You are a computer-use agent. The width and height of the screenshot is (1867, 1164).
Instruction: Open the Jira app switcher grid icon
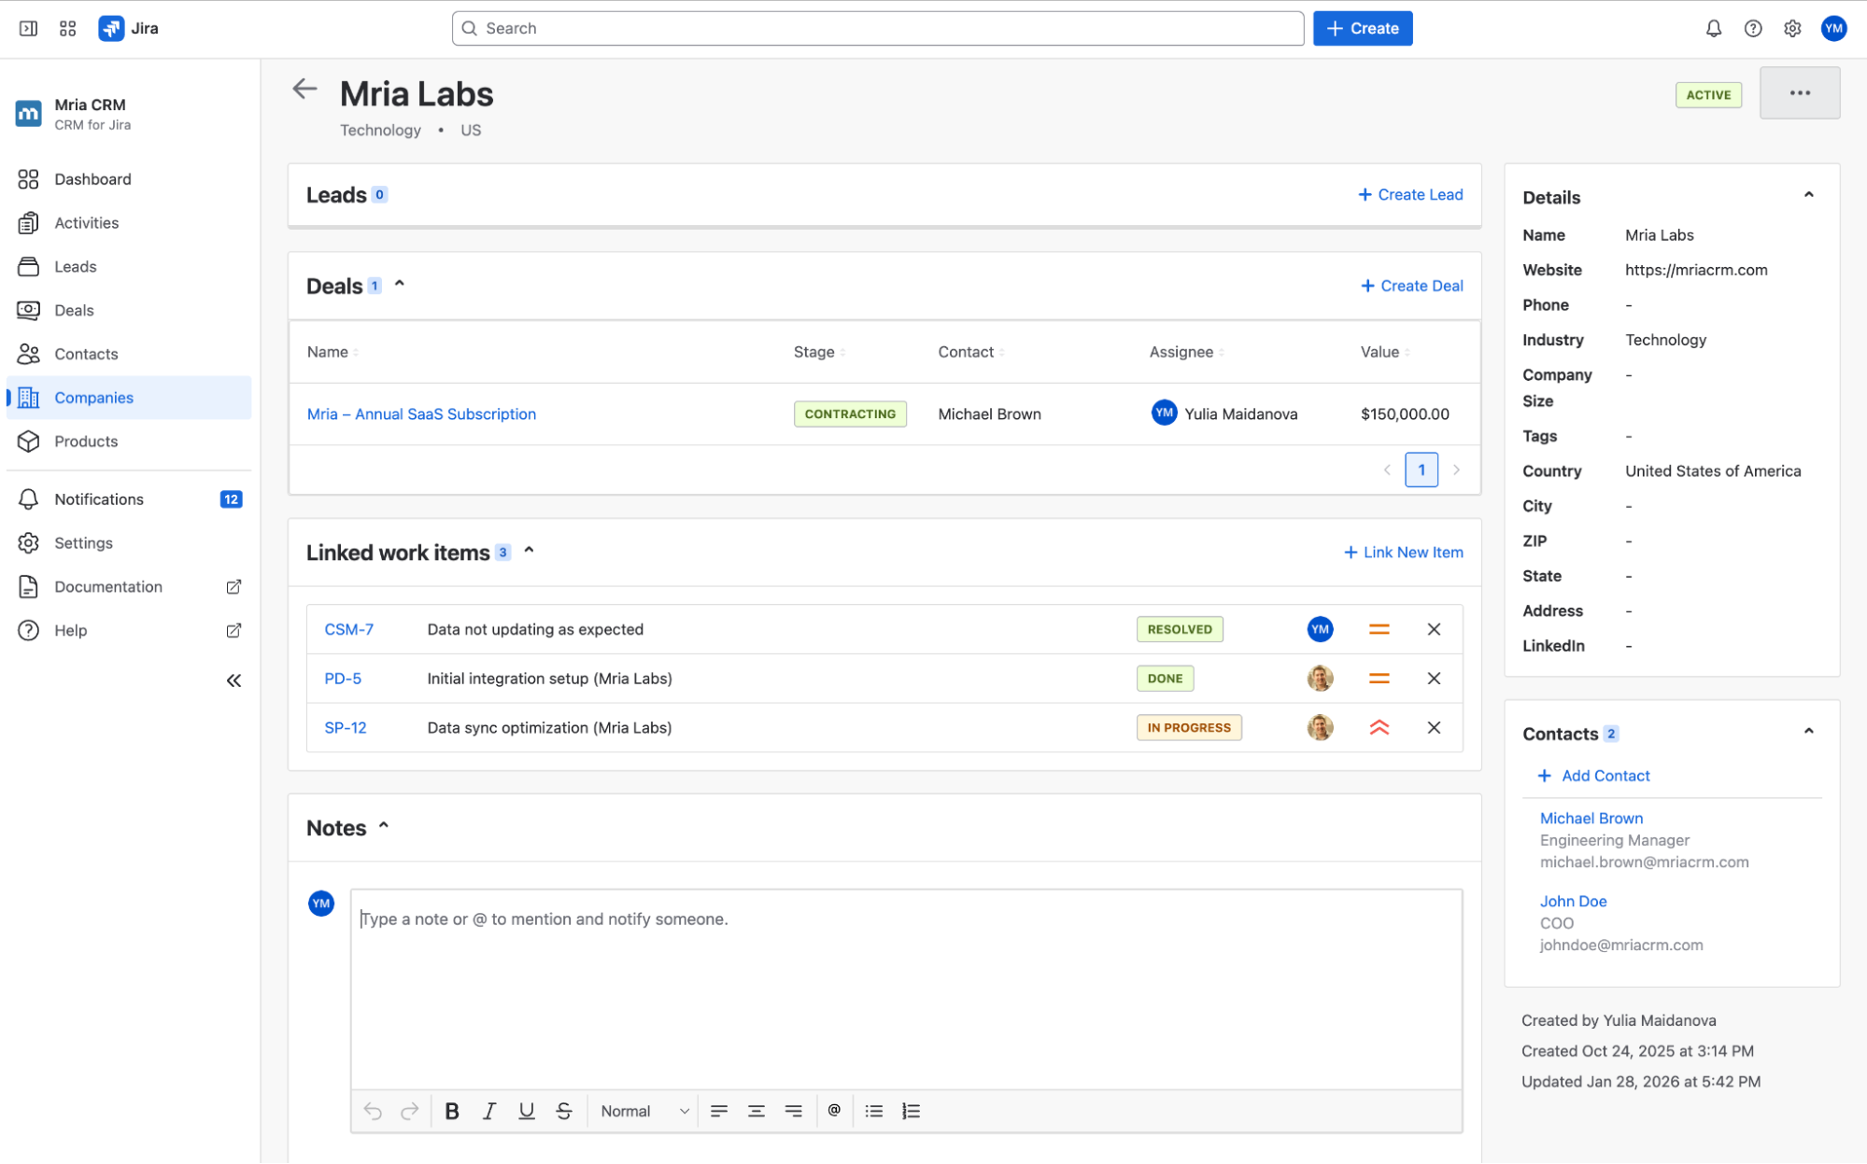pos(67,28)
